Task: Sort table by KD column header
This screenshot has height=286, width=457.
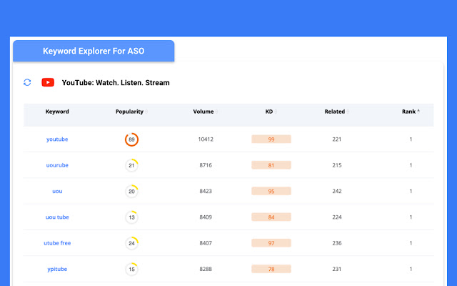Action: [269, 112]
